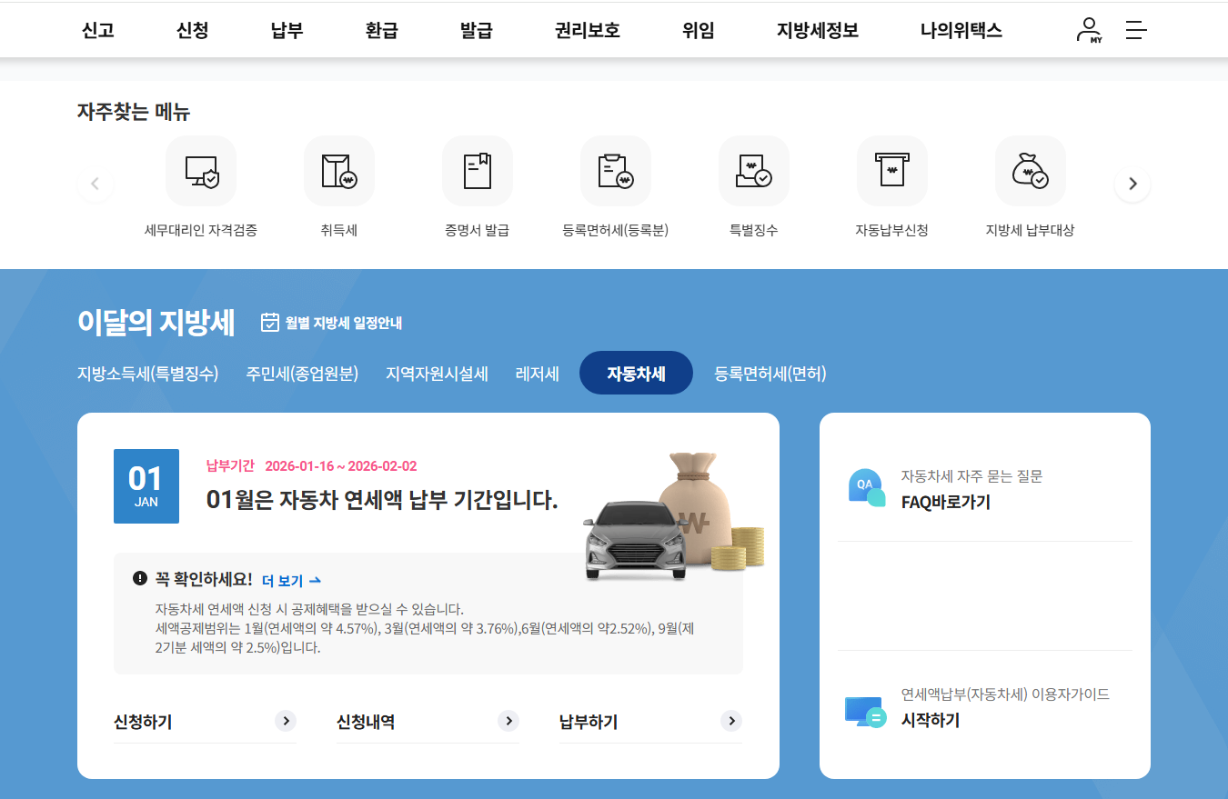Click the exclamation icon near 꼭 확인하세요
1228x799 pixels.
click(140, 578)
